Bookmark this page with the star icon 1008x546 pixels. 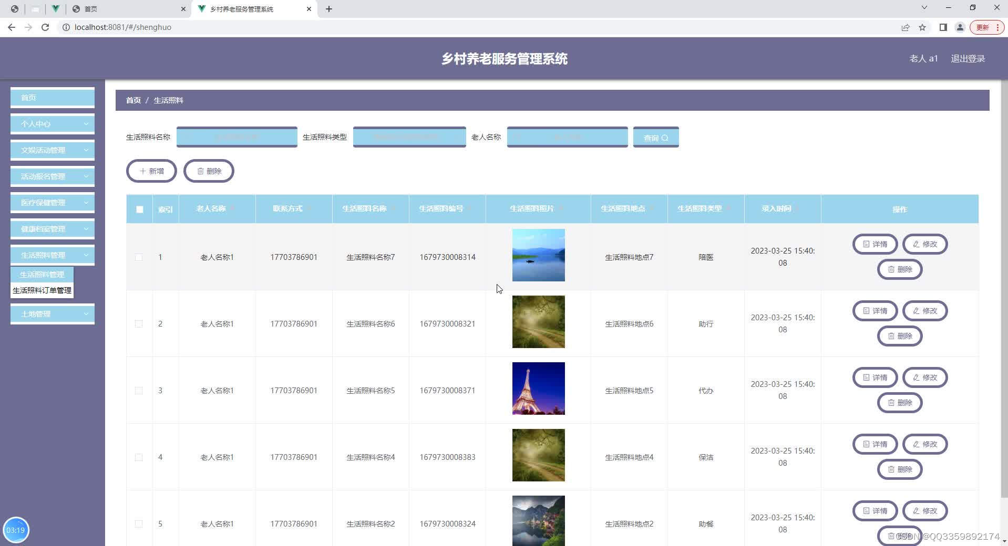(x=922, y=27)
